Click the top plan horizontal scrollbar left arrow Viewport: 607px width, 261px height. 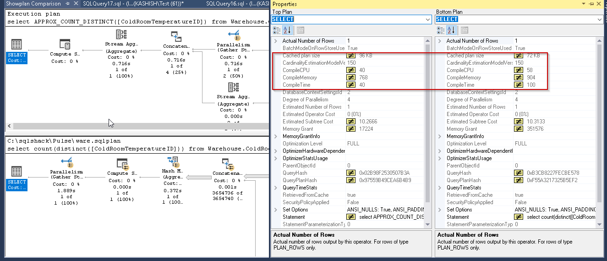(x=9, y=126)
